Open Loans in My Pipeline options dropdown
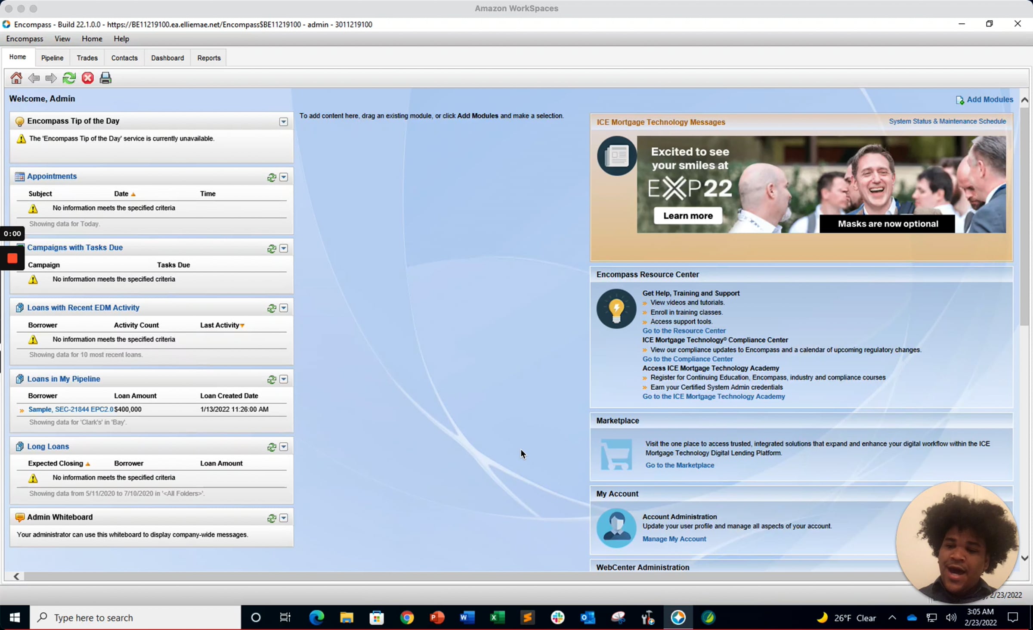1033x630 pixels. point(284,379)
